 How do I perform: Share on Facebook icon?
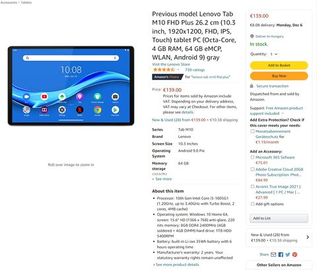click(x=281, y=254)
